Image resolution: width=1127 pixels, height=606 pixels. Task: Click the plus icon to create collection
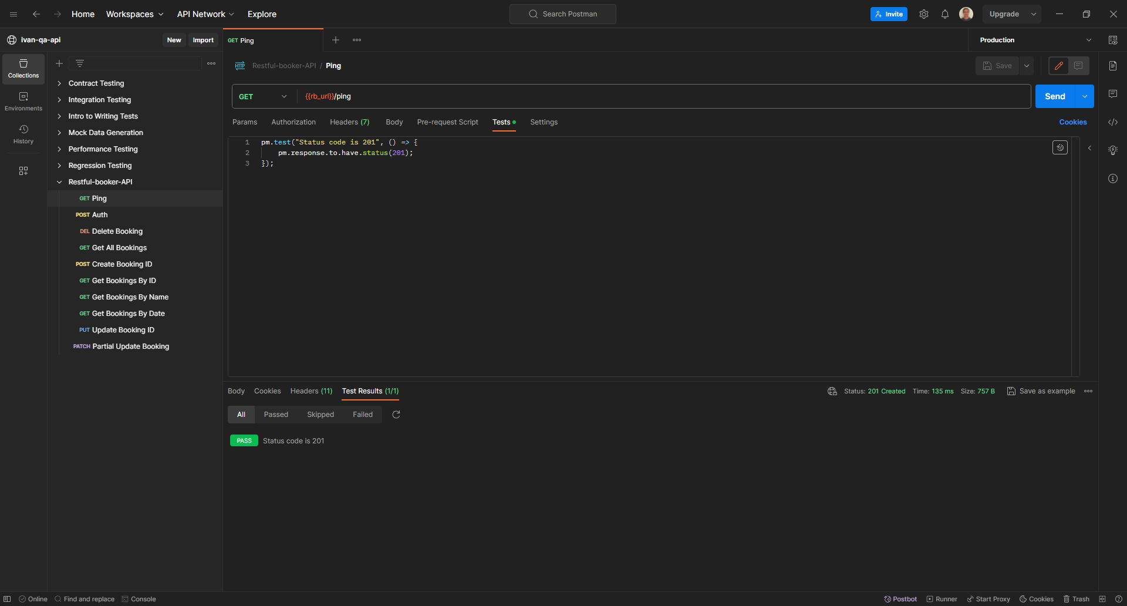point(59,63)
